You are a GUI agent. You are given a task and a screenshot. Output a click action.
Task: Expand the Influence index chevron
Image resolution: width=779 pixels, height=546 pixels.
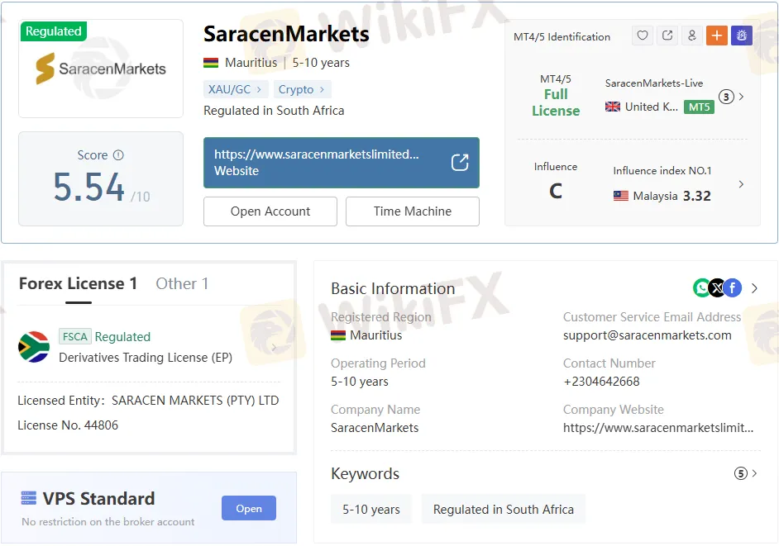(741, 184)
